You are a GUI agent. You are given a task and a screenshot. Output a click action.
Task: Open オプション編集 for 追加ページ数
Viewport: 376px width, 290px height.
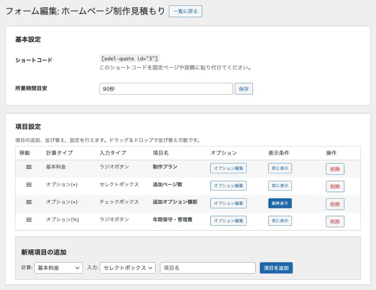(x=228, y=186)
